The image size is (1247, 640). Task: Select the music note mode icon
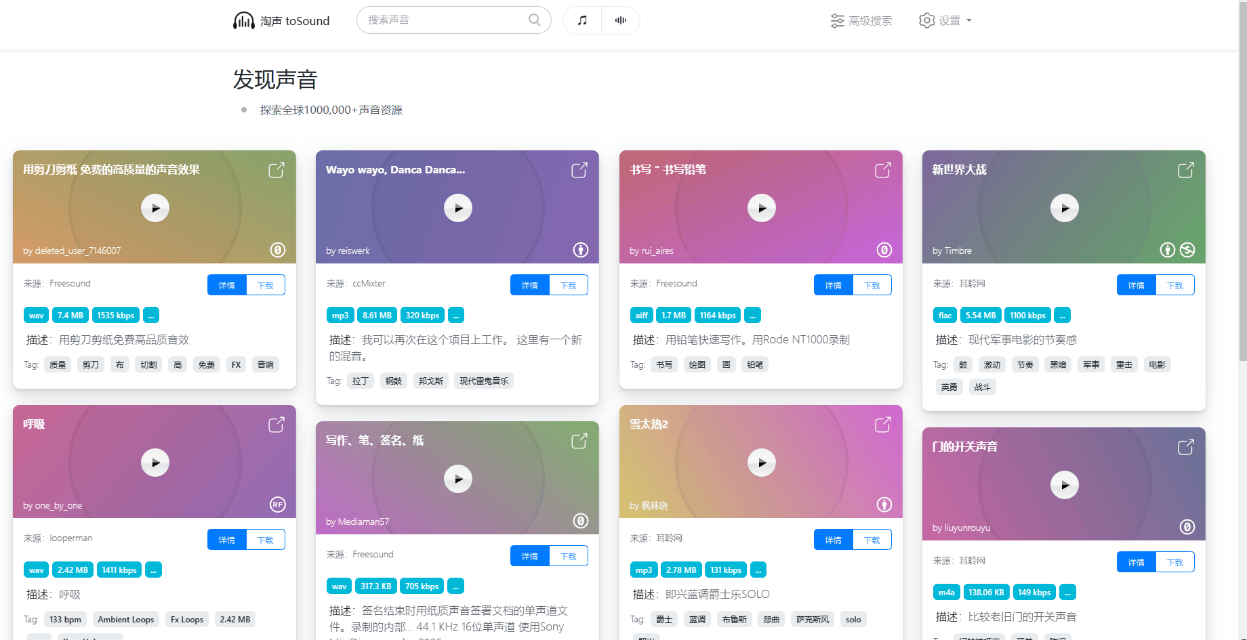[x=582, y=20]
